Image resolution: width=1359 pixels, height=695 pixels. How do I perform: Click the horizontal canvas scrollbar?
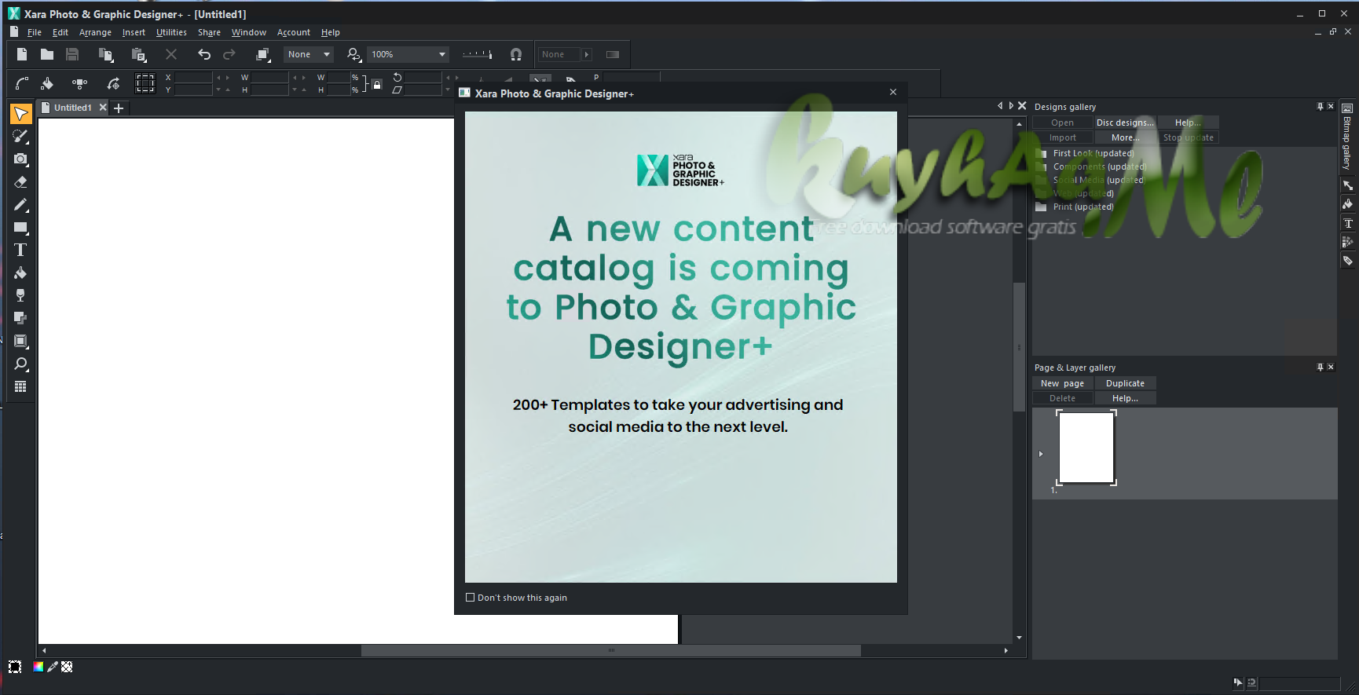(610, 650)
